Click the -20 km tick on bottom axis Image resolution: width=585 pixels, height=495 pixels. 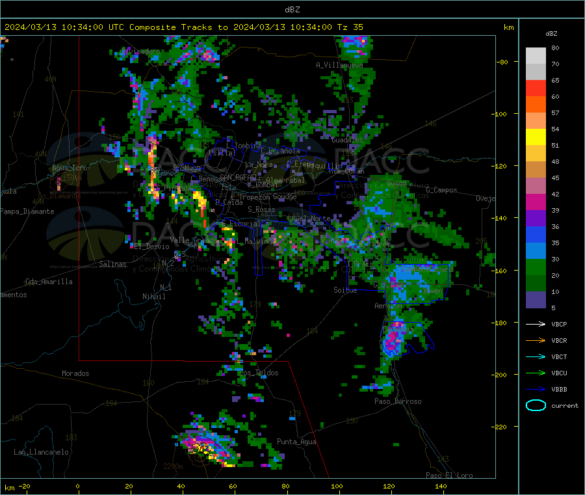pyautogui.click(x=24, y=486)
